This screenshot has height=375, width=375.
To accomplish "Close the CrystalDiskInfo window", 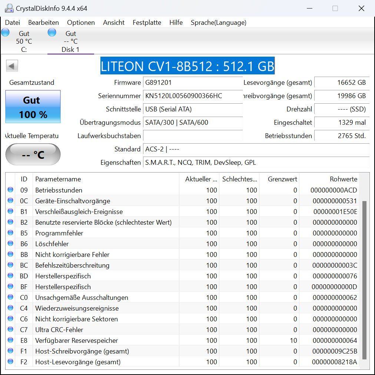I will [361, 9].
